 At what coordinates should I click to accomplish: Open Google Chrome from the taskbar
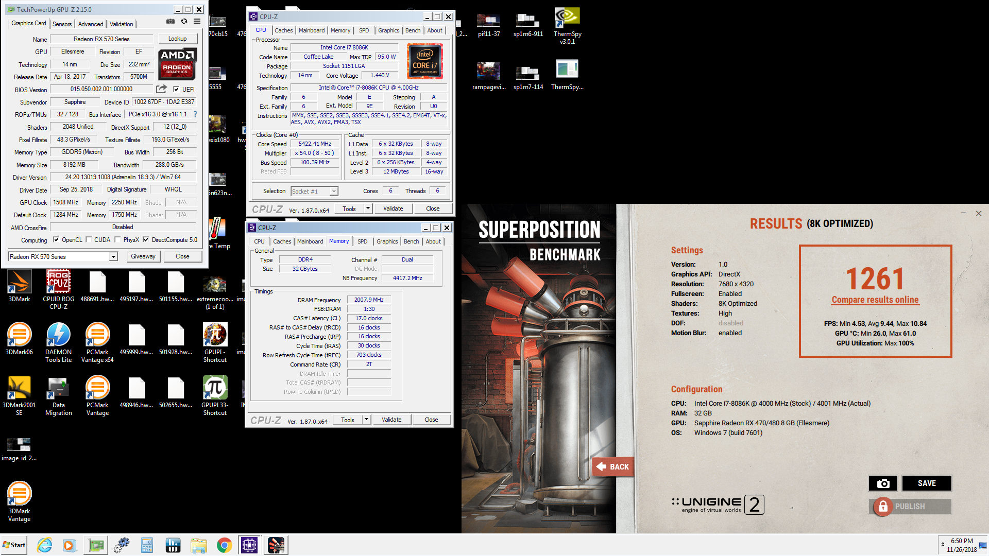(x=224, y=545)
